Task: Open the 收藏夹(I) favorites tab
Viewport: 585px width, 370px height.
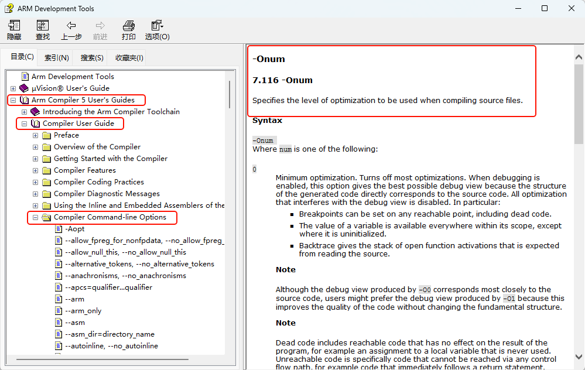Action: coord(129,57)
